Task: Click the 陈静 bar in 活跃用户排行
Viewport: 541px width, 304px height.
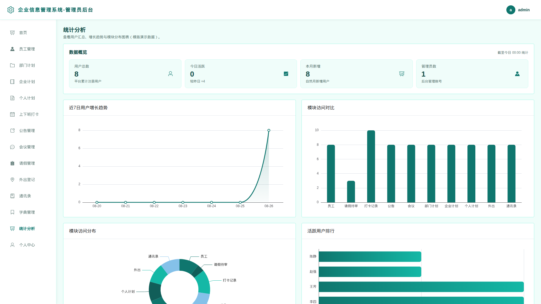Action: [370, 257]
